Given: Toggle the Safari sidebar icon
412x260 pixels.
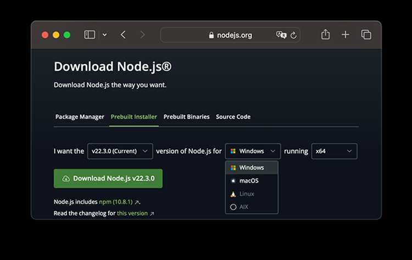Looking at the screenshot, I should pyautogui.click(x=90, y=35).
